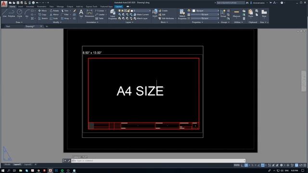308x173 pixels.
Task: Switch to the Model tab
Action: pos(7,164)
